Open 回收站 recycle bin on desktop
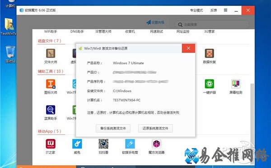The height and width of the screenshot is (168, 271). click(10, 54)
